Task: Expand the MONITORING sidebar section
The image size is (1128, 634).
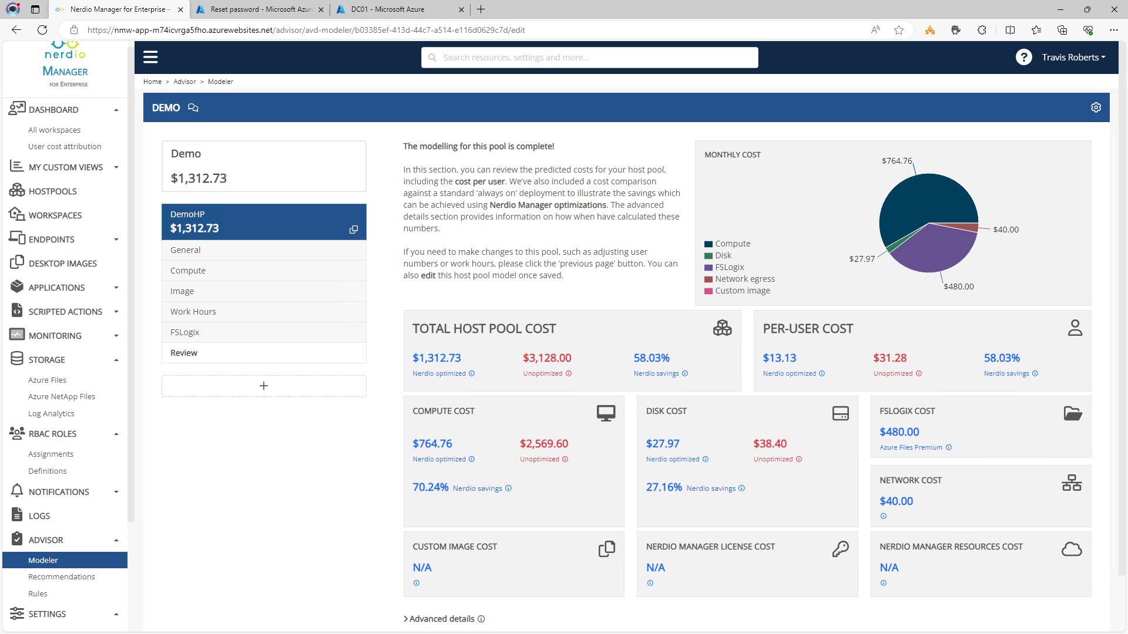Action: pyautogui.click(x=116, y=335)
